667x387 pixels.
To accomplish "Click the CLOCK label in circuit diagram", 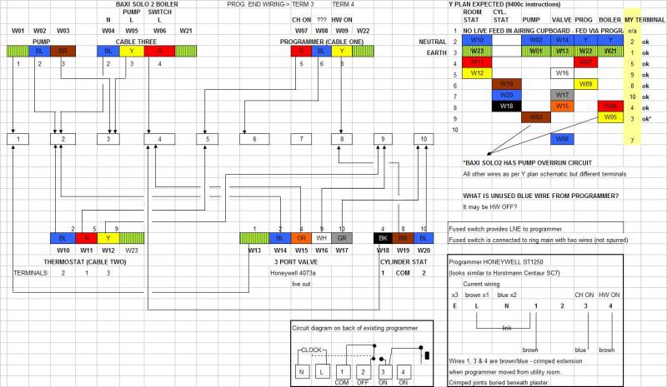I will 313,350.
